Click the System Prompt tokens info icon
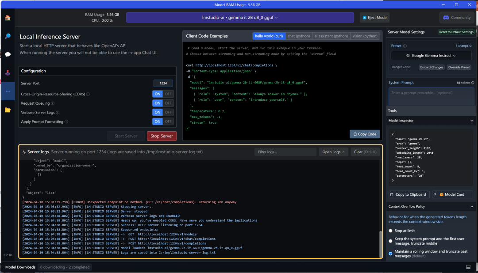Viewport: 478px width, 273px height. [x=473, y=83]
